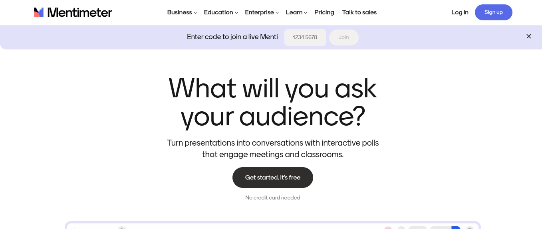
Task: Open the Log in link
Action: [x=460, y=12]
